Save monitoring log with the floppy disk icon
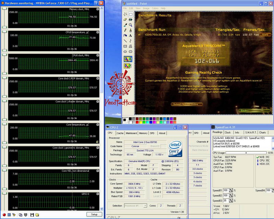Image resolution: width=274 pixels, height=219 pixels. pyautogui.click(x=32, y=215)
